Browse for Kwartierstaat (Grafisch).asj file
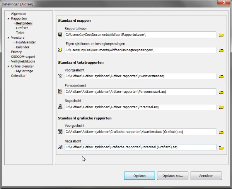The image size is (232, 189). tap(222, 132)
